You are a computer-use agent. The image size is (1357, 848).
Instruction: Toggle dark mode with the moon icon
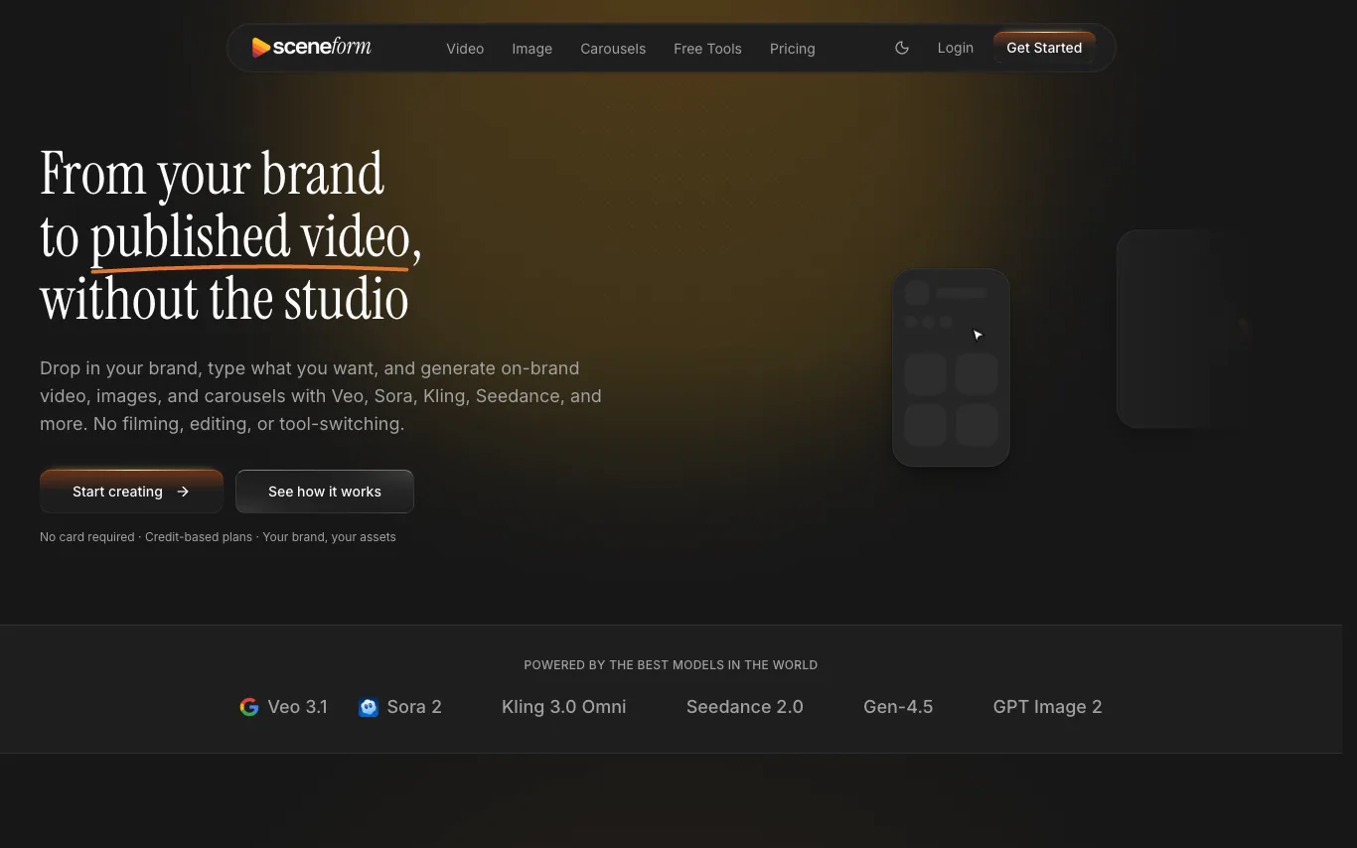click(x=902, y=48)
